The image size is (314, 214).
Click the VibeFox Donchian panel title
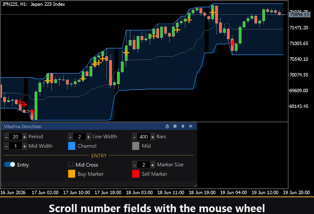23,127
